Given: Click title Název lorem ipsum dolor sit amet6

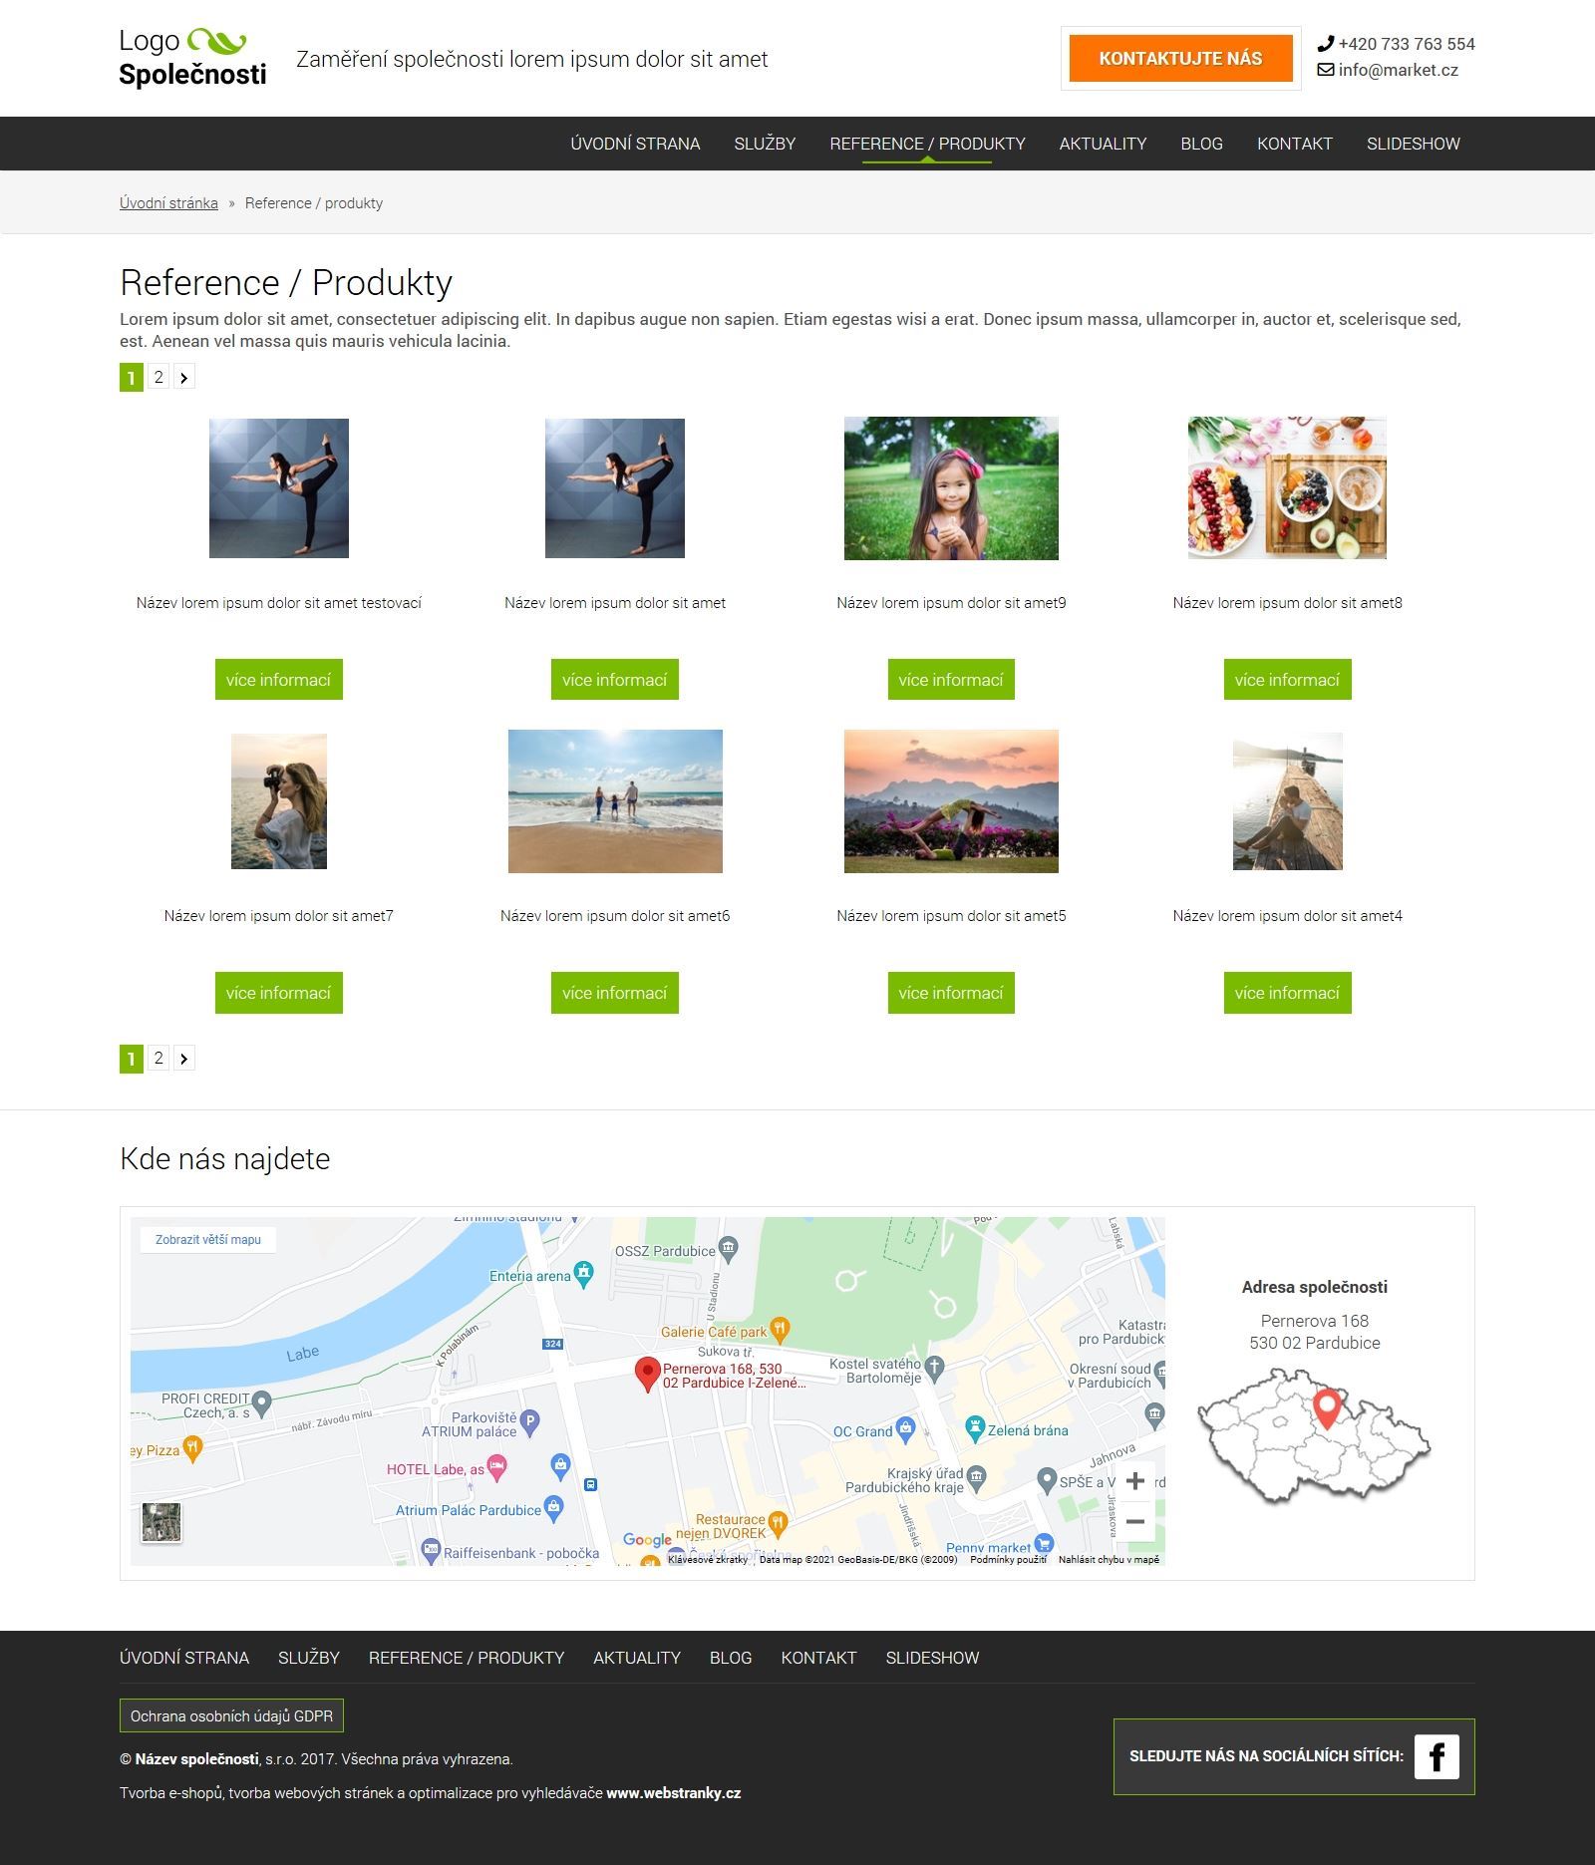Looking at the screenshot, I should point(615,916).
